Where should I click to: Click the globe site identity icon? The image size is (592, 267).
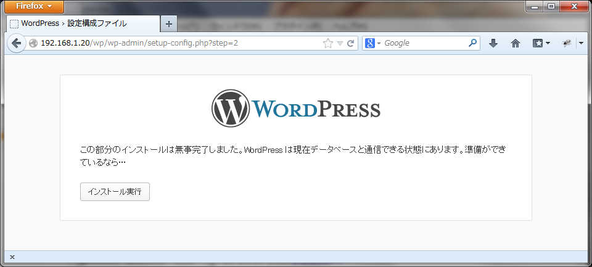(33, 43)
